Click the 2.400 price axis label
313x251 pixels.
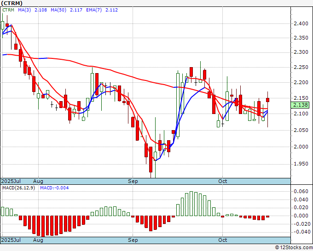point(301,23)
